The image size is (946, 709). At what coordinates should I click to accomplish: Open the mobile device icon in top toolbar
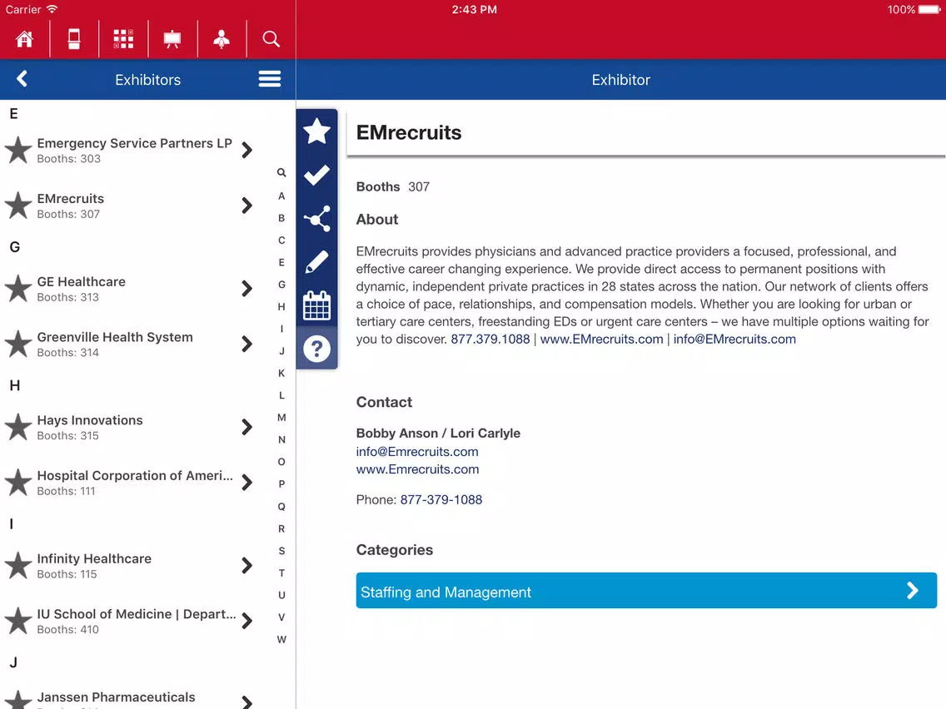[x=73, y=39]
